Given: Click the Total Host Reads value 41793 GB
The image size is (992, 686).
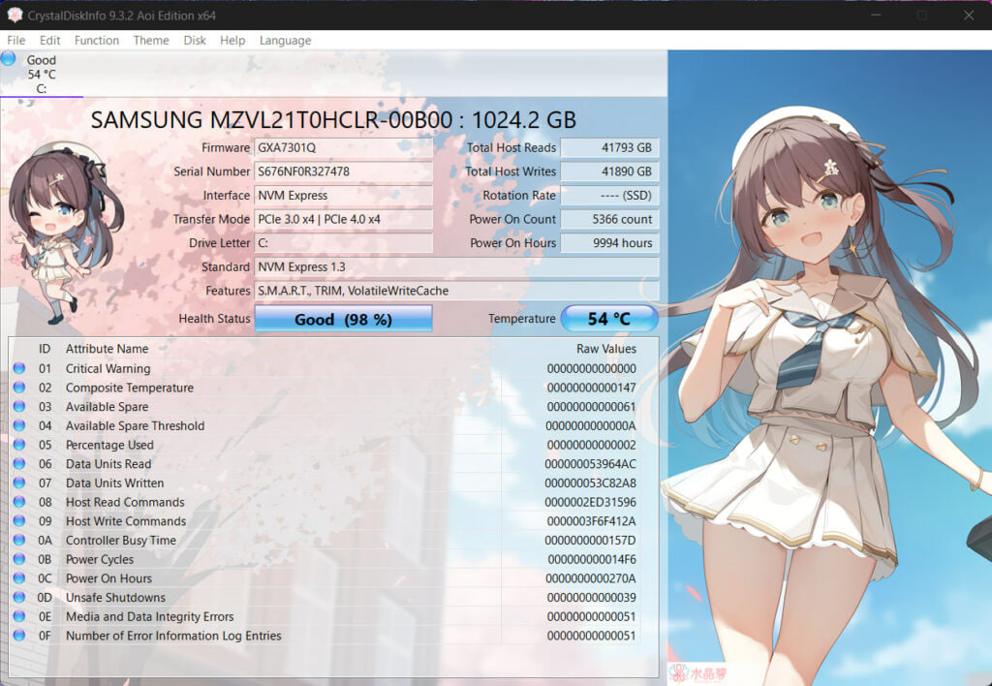Looking at the screenshot, I should 610,147.
